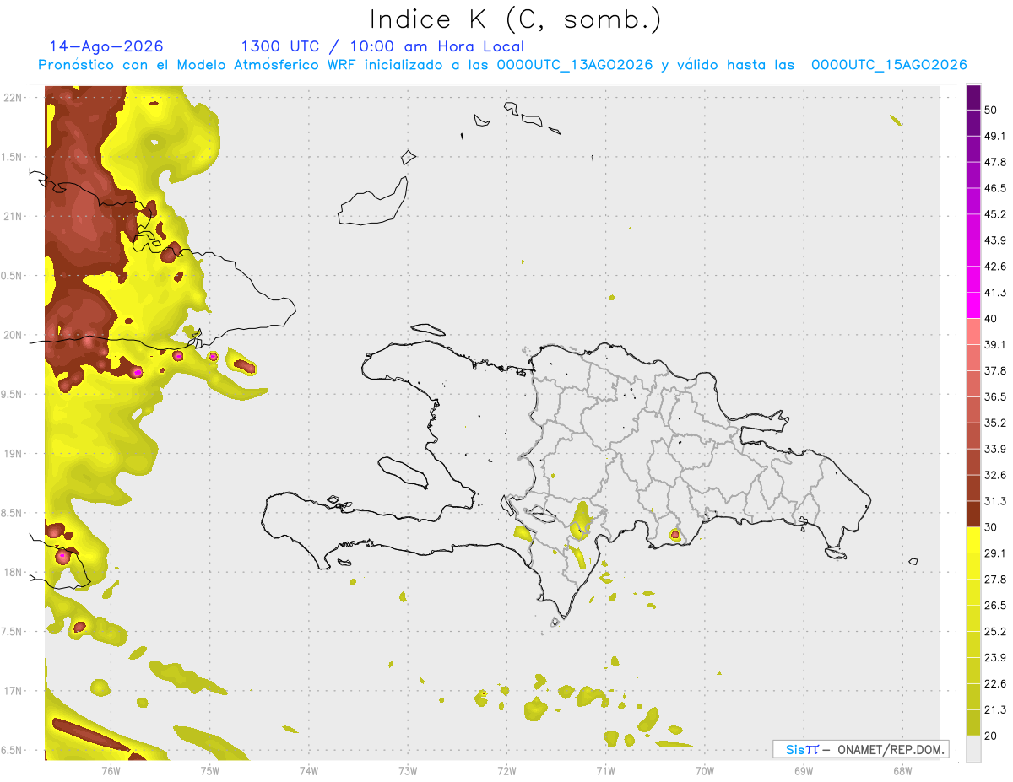Screen dimensions: 1013x782
Task: Click the valid-until time "0000UTC_15AGO2026"
Action: pyautogui.click(x=889, y=65)
